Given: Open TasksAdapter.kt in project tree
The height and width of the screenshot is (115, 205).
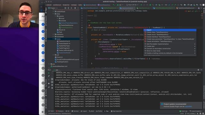Looking at the screenshot, I should 63,43.
